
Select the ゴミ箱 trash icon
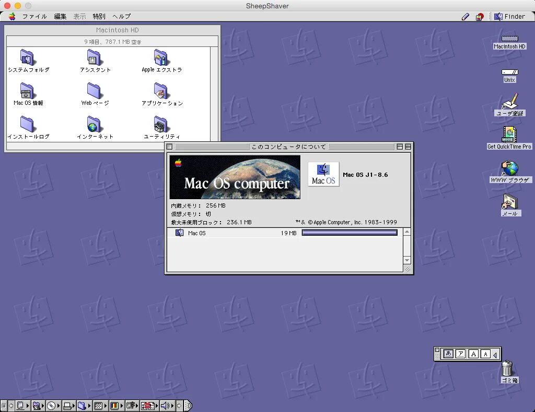507,368
